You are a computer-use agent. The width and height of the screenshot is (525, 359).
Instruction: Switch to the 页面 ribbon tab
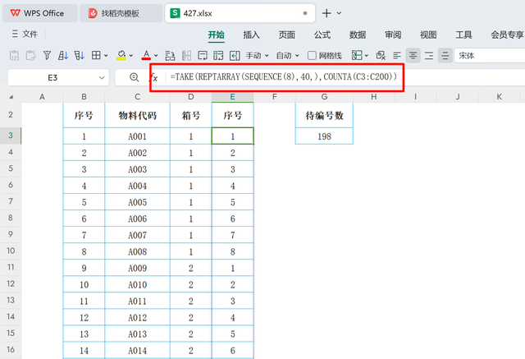[287, 35]
